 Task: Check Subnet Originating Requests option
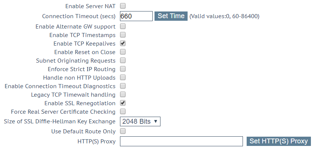click(x=123, y=60)
